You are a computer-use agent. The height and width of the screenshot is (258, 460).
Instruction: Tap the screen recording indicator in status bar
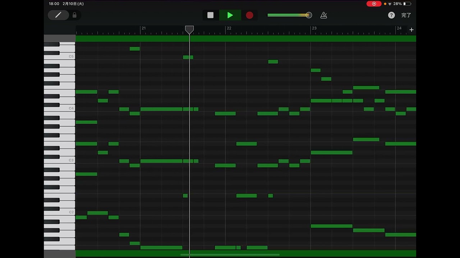click(374, 4)
